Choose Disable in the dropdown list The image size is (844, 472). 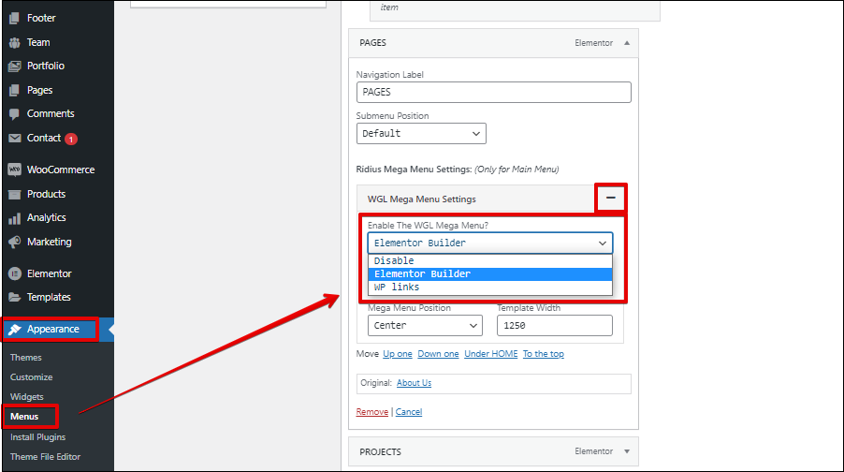[489, 260]
